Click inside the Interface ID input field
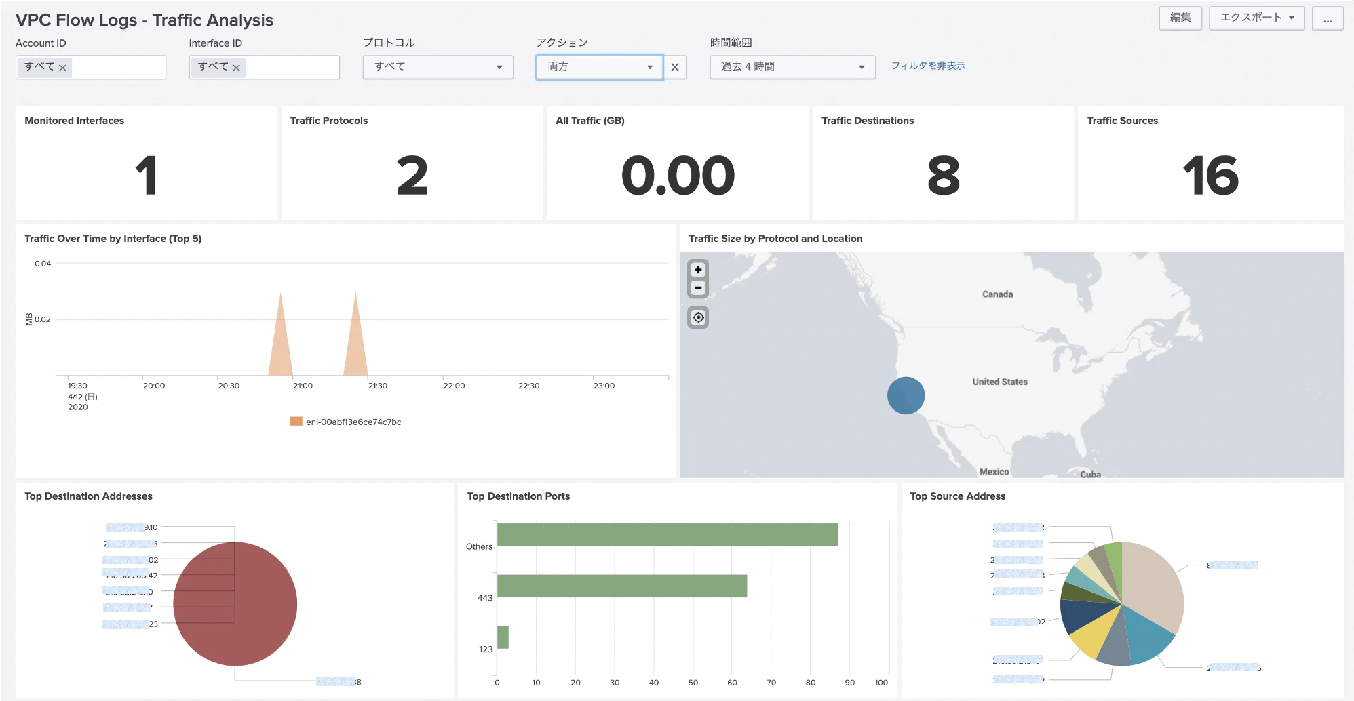Screen dimensions: 1354x701 292,67
